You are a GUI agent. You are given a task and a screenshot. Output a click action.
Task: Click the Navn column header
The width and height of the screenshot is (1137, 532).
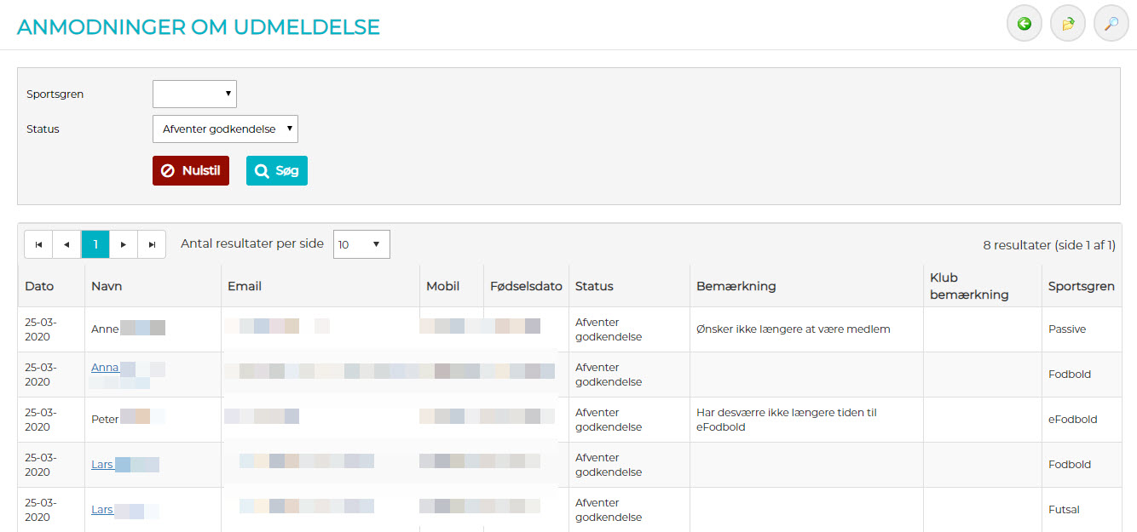point(107,286)
